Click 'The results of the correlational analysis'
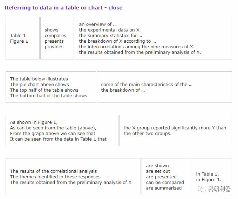Image resolution: width=238 pixels, height=199 pixels. tap(53, 171)
